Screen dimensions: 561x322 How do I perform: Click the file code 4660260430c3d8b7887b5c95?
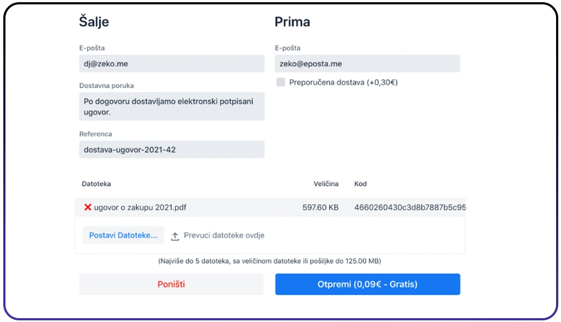click(410, 208)
